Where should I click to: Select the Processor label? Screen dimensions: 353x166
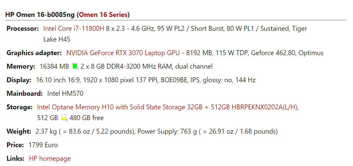(23, 29)
